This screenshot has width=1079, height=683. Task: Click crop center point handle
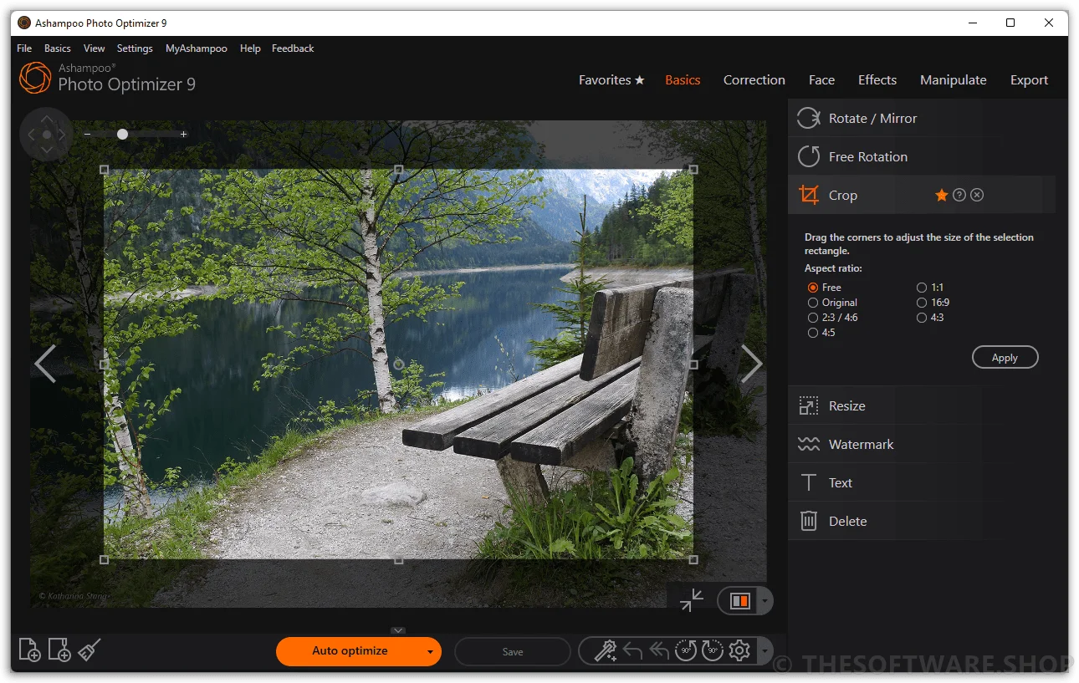point(398,364)
